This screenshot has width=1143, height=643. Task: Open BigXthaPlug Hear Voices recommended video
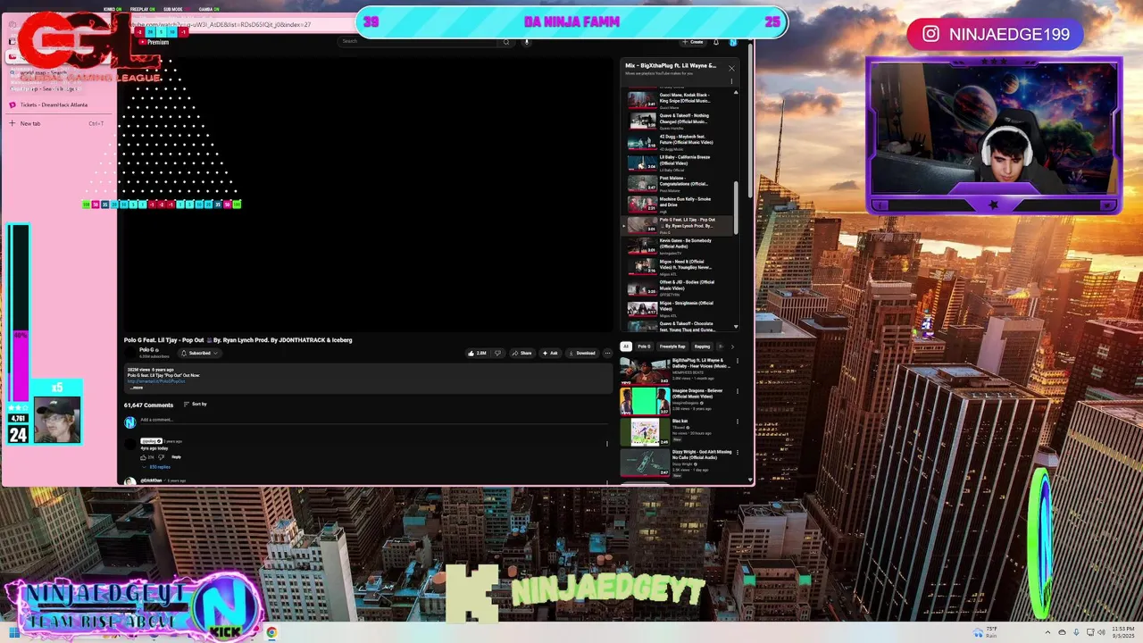pyautogui.click(x=677, y=370)
